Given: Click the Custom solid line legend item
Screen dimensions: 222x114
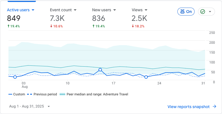Looking at the screenshot, I should [x=17, y=94].
